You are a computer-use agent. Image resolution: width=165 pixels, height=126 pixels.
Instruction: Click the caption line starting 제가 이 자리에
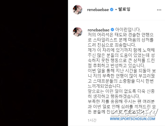121,50
